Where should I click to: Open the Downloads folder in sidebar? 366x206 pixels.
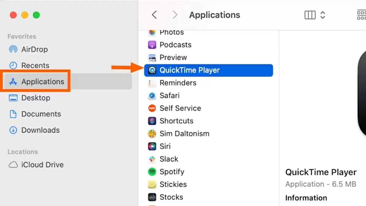coord(40,130)
